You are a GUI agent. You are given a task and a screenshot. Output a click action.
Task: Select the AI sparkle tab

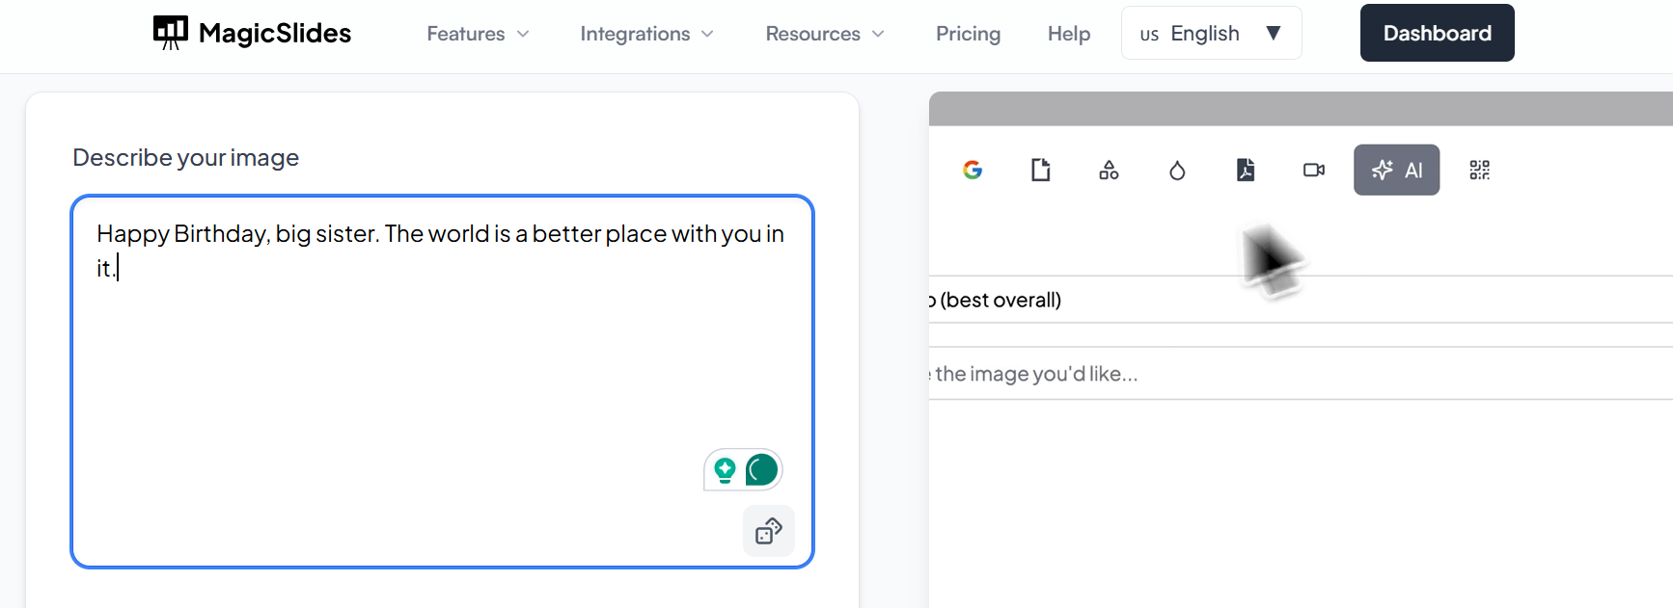click(1396, 171)
